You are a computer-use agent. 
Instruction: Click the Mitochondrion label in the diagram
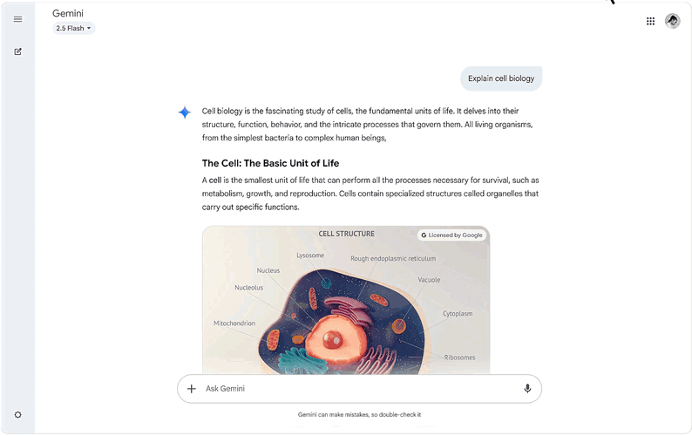[234, 324]
